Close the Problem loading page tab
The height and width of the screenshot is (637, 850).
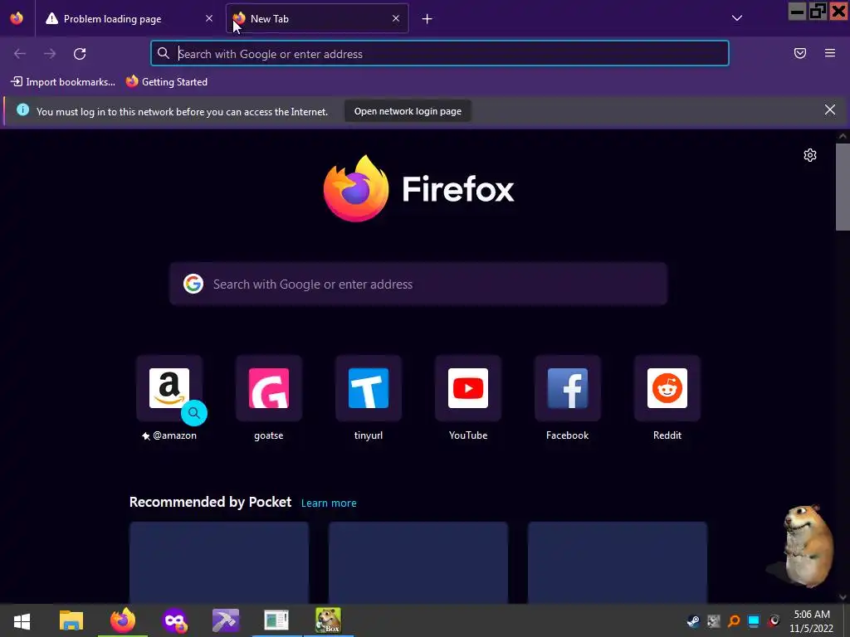click(209, 18)
